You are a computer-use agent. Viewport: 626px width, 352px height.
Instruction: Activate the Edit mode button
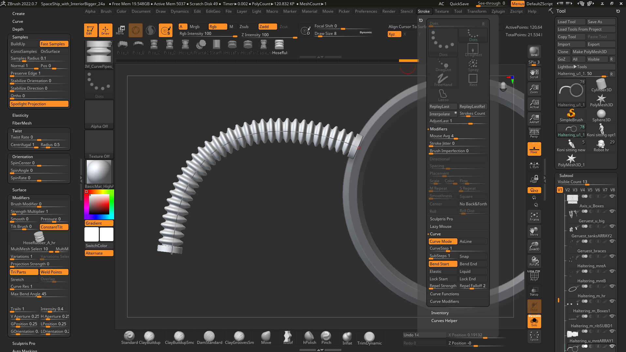90,30
